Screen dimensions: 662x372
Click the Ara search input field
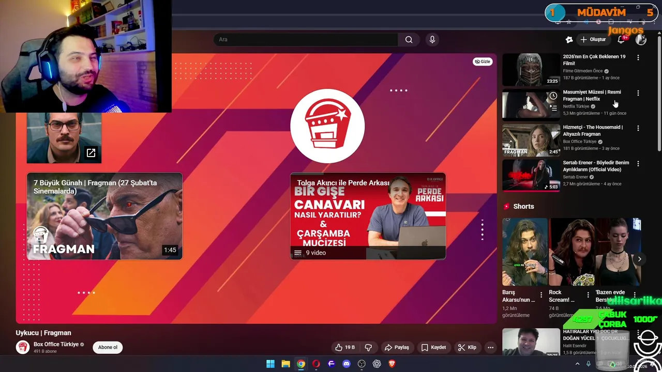306,39
